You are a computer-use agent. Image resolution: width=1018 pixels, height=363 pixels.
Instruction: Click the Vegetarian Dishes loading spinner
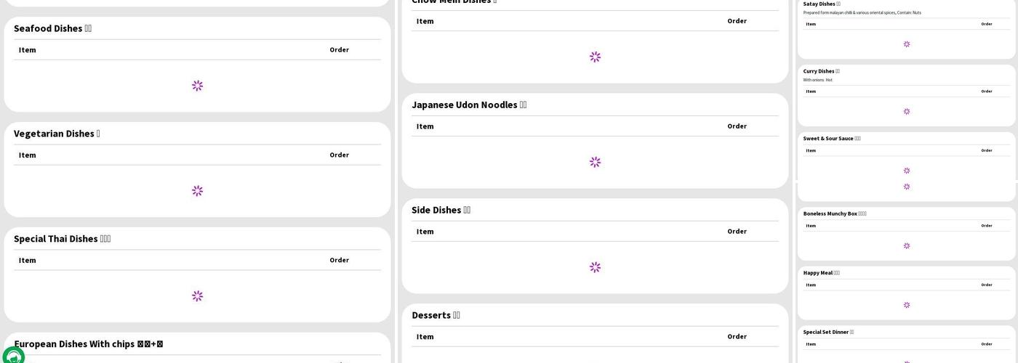197,191
